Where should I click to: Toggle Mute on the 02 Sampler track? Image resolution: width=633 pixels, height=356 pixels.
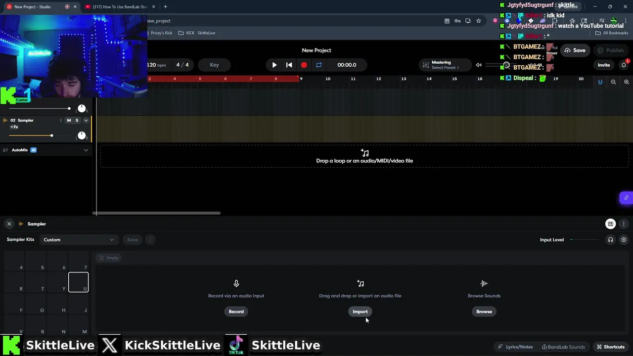(69, 120)
